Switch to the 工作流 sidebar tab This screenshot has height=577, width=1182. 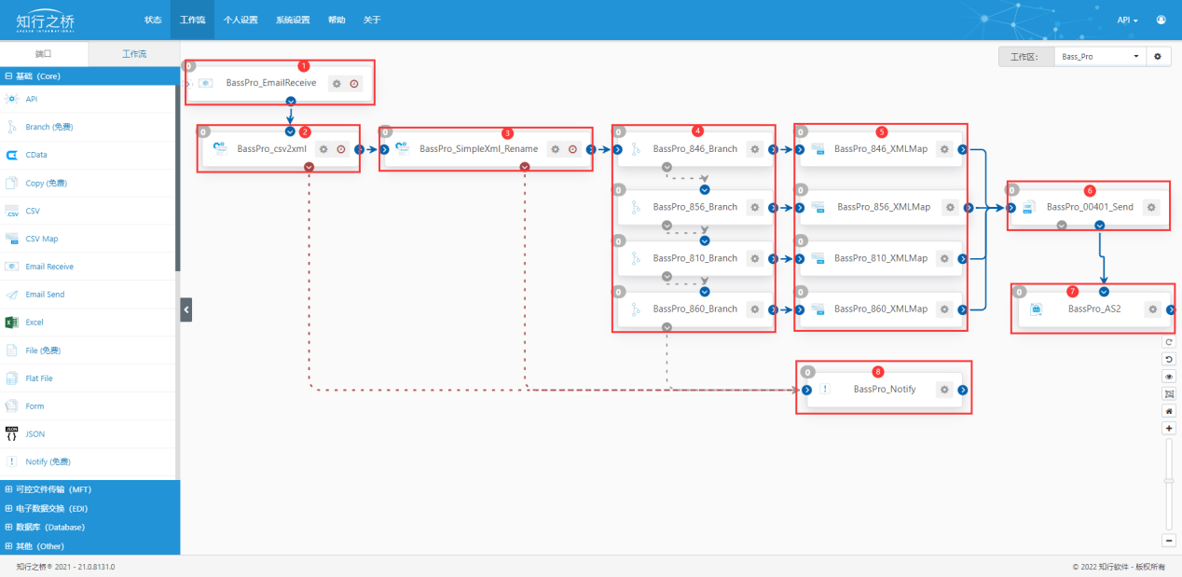[134, 54]
